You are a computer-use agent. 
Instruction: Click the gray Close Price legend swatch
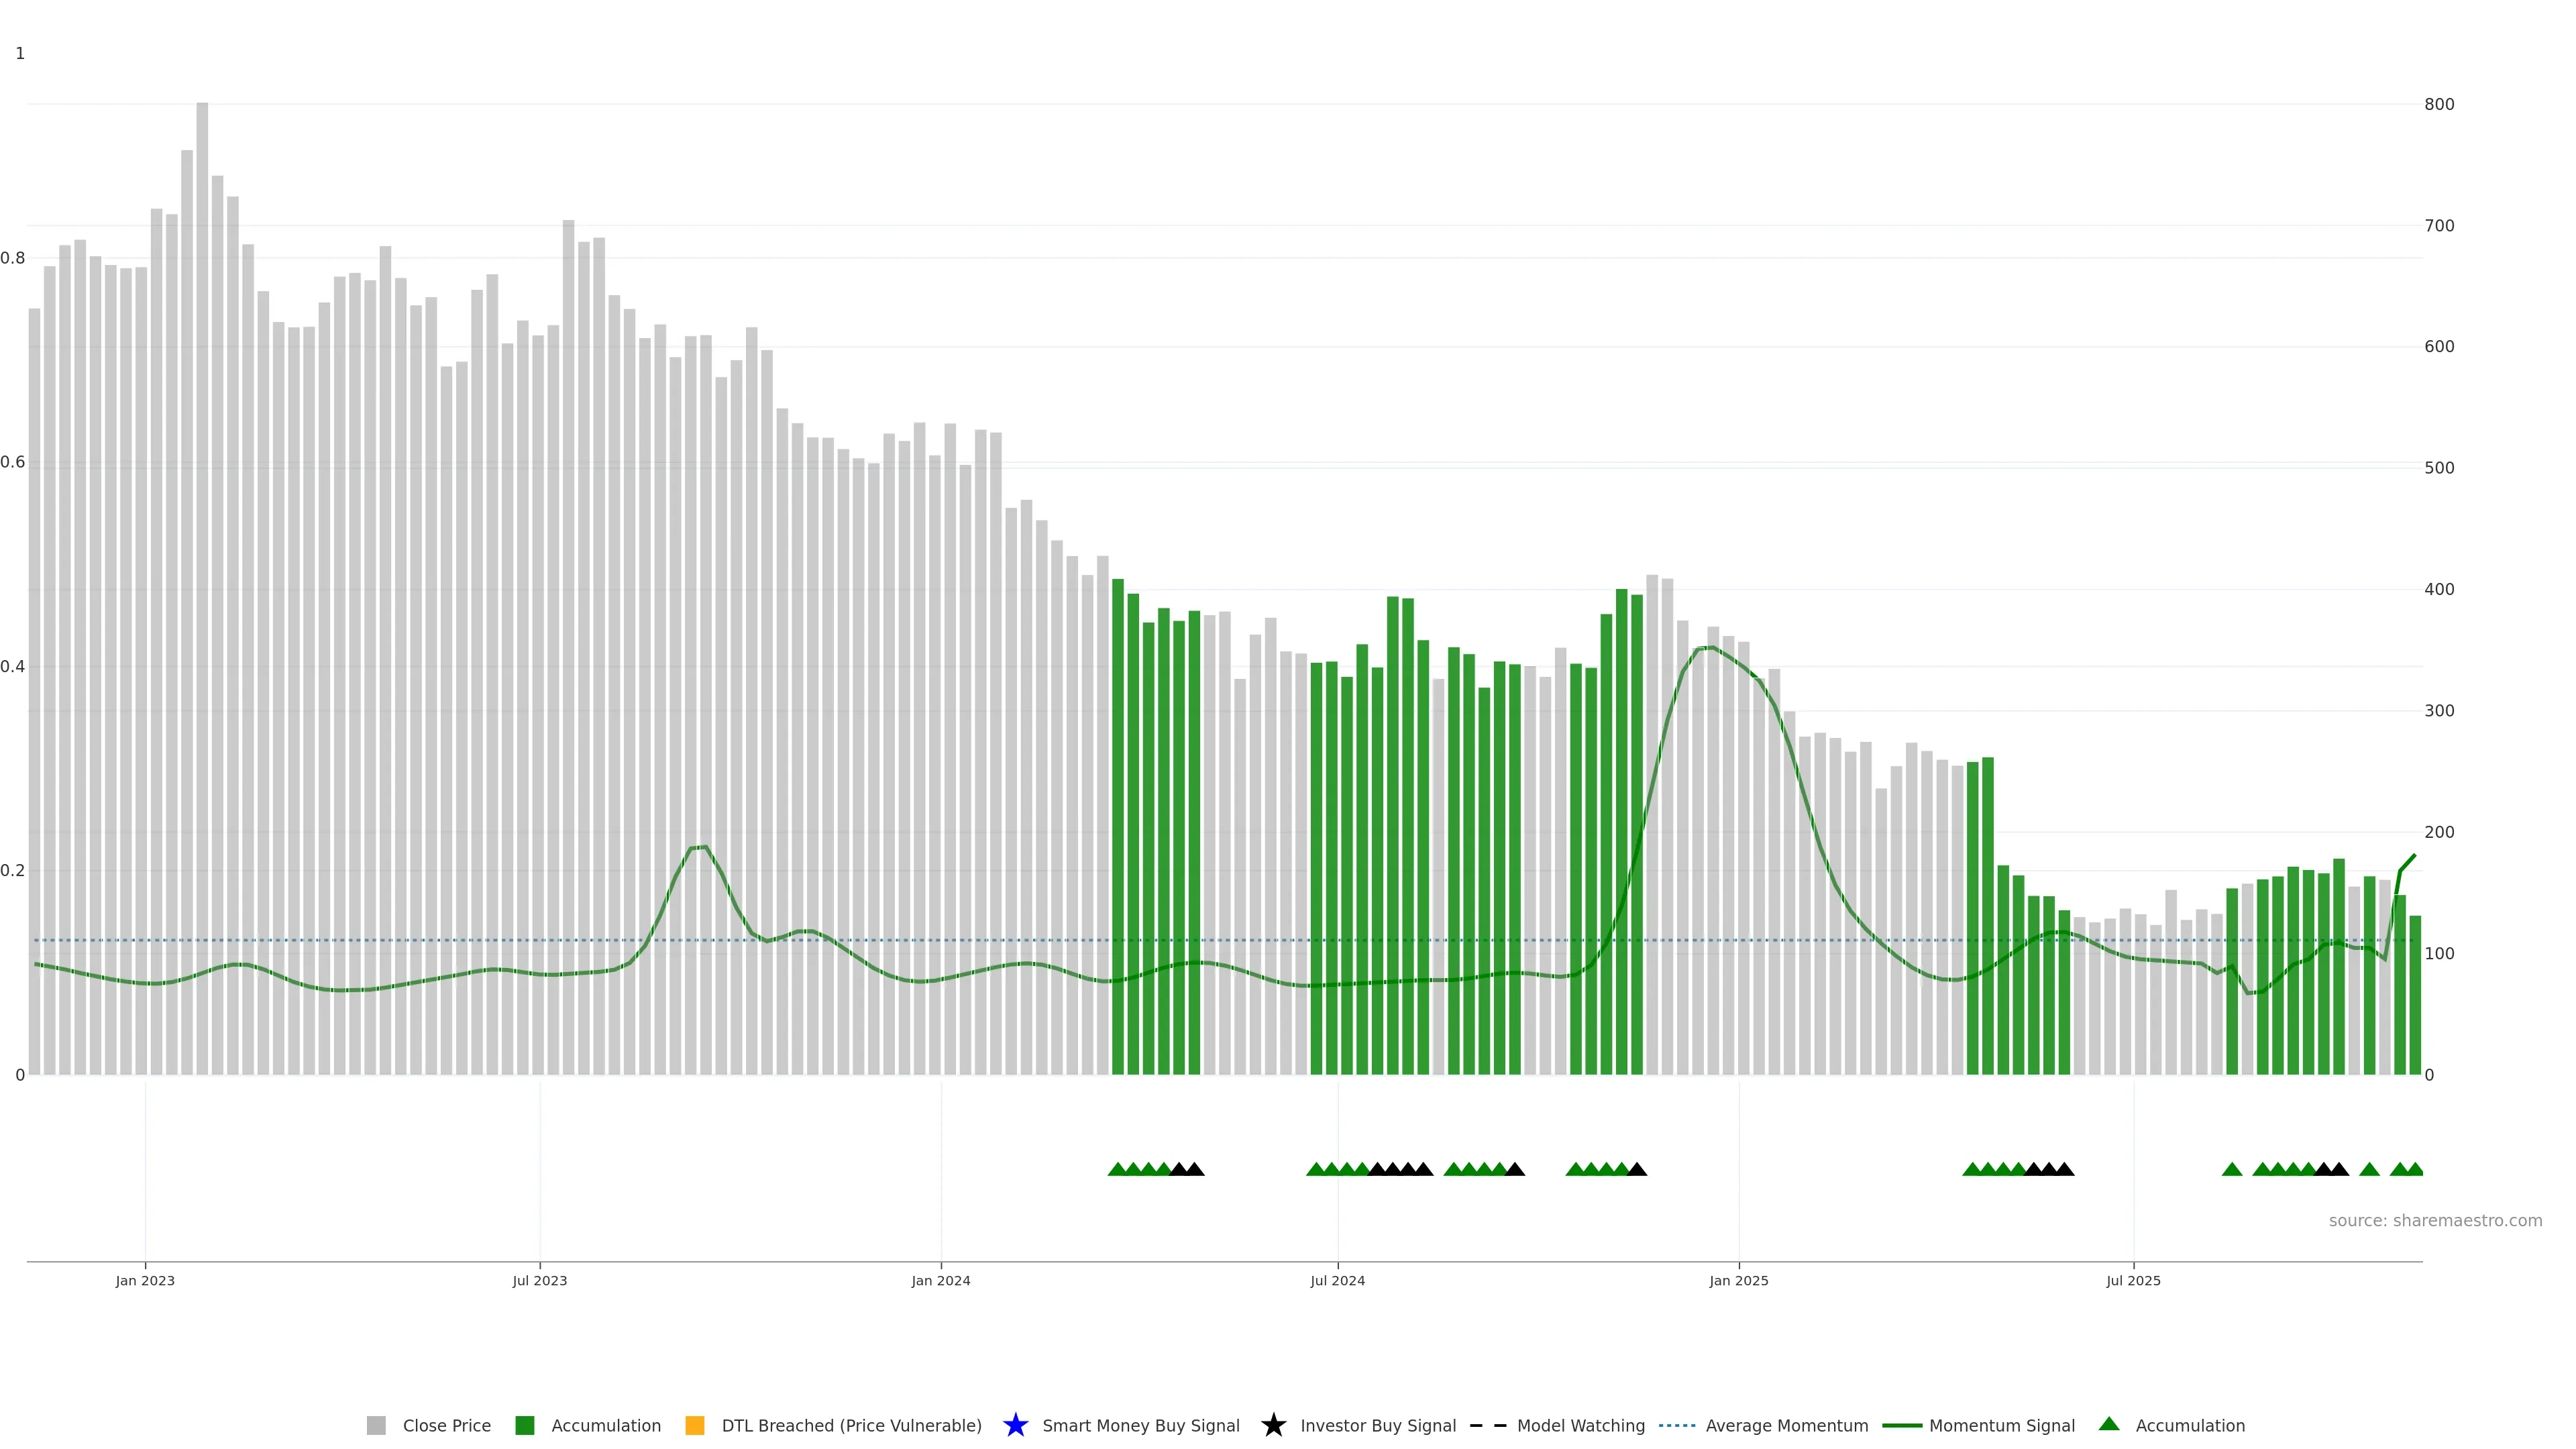coord(376,1426)
